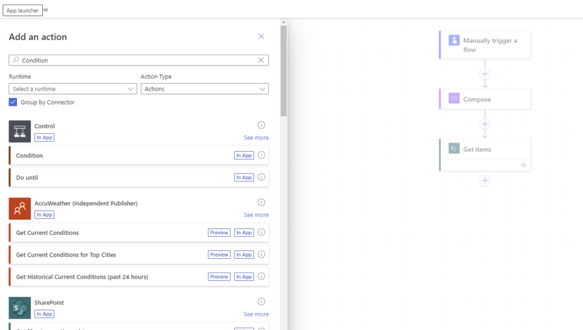Select Get Current Conditions action
The image size is (583, 330).
tap(139, 233)
